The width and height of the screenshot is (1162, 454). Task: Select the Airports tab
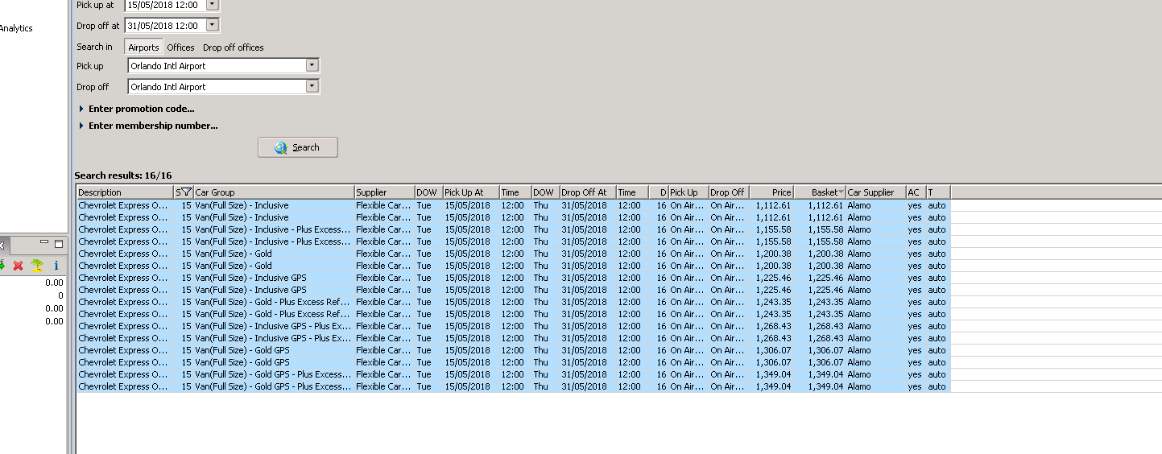click(143, 47)
